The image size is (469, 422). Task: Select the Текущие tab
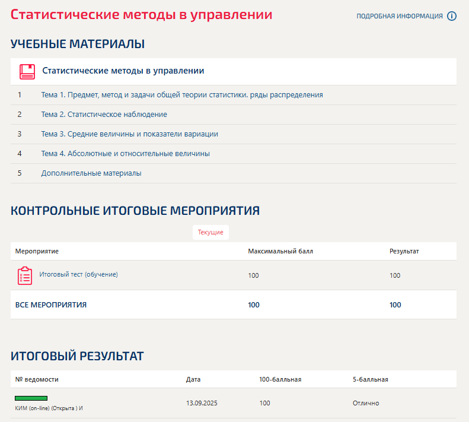[210, 233]
